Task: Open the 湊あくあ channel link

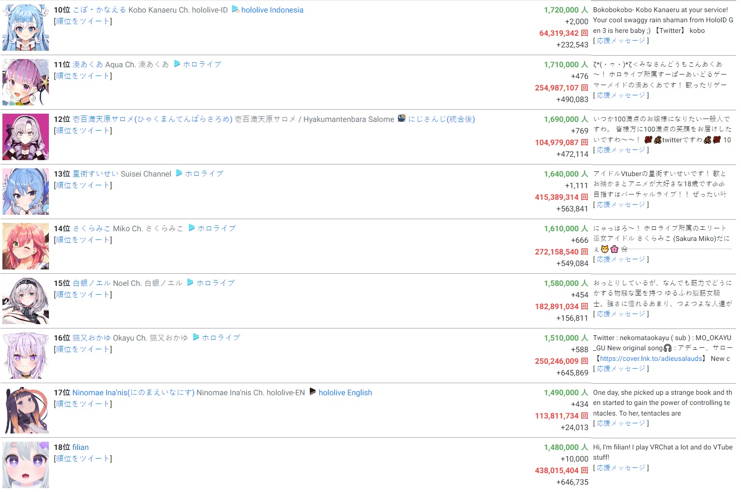Action: click(88, 64)
